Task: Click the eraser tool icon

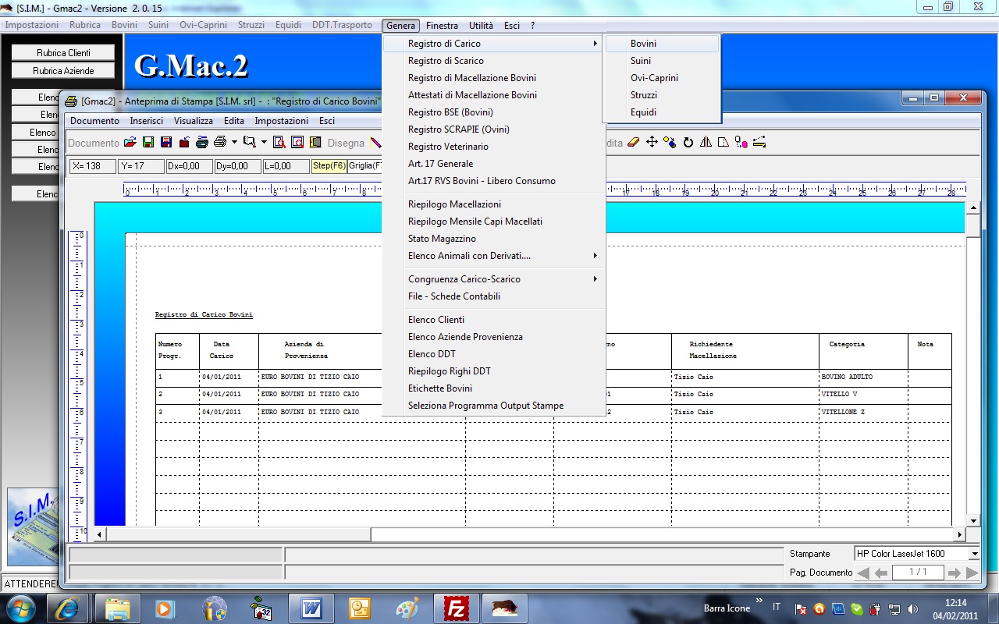Action: click(x=633, y=142)
